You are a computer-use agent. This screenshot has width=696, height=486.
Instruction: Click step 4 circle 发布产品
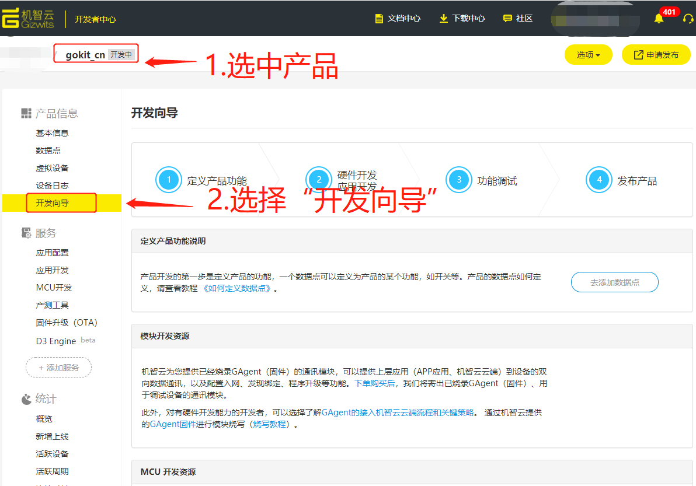(599, 180)
